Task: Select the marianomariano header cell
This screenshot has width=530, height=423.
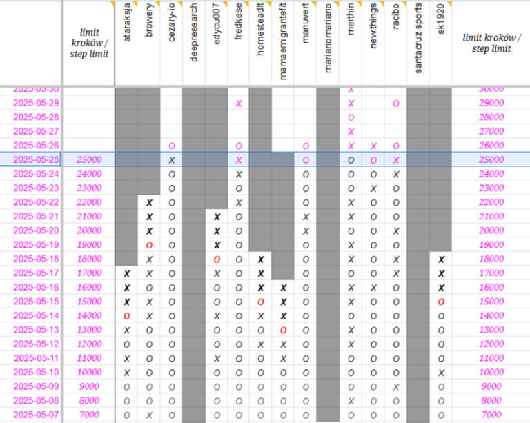Action: 328,43
